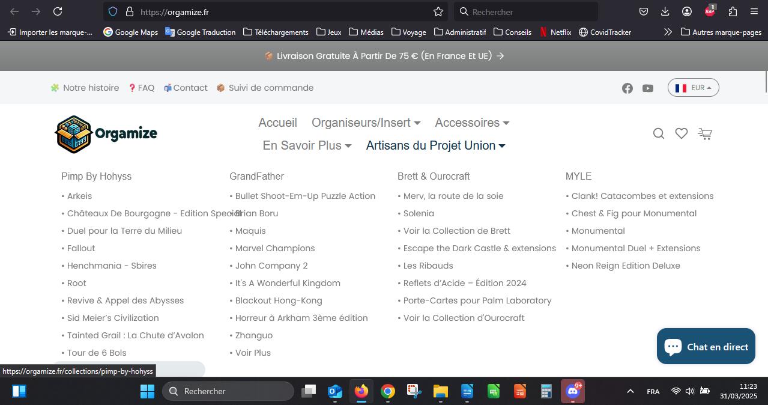Click the wishlist heart icon

pos(681,134)
